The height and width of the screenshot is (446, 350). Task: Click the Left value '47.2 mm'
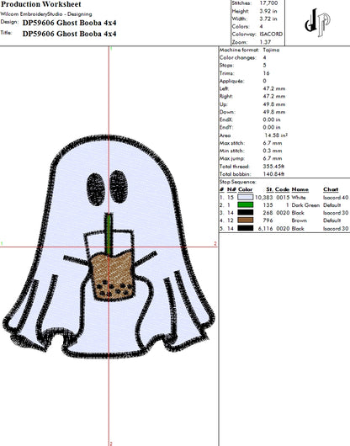click(273, 88)
